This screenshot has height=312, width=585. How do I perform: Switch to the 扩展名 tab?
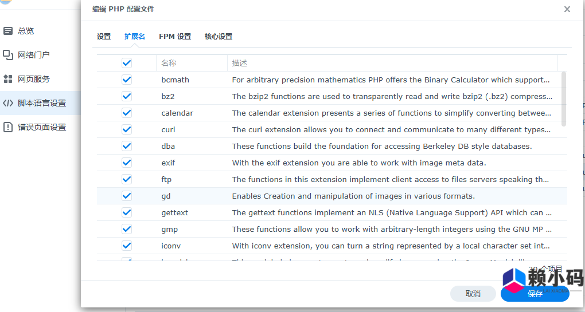coord(135,37)
